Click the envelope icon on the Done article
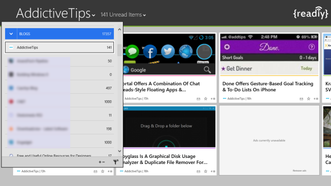 click(301, 99)
